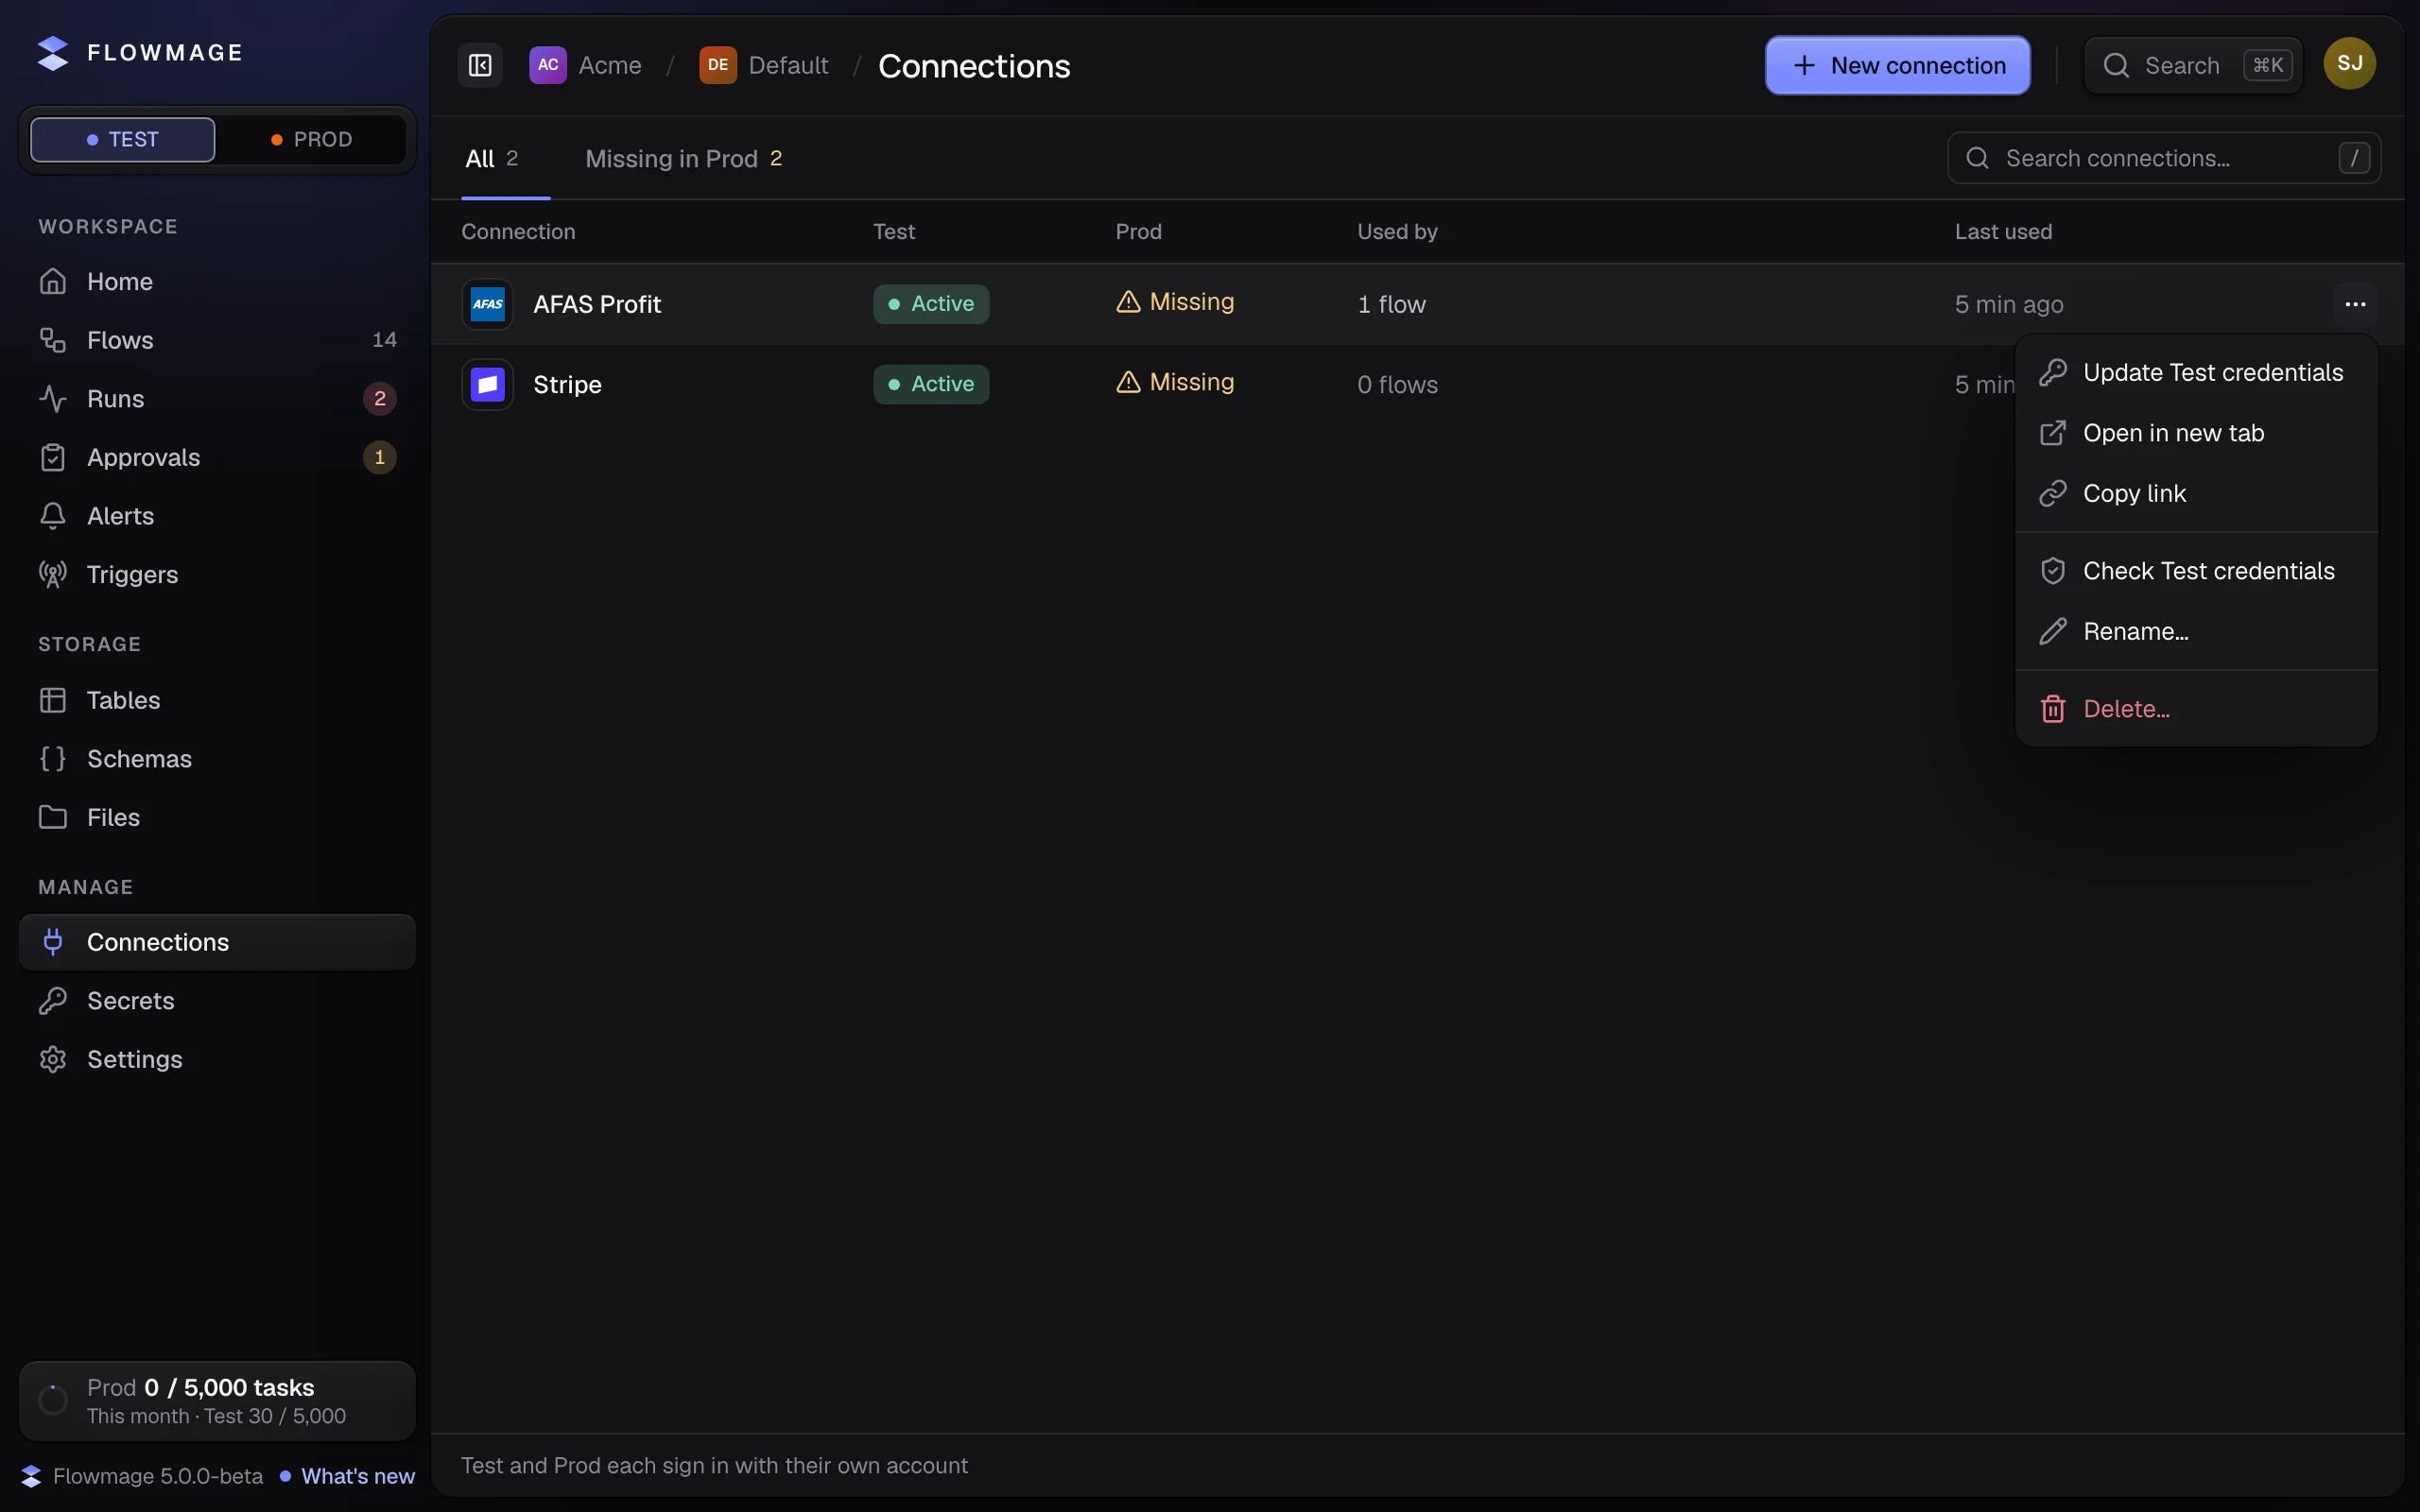
Task: Open Schemas under Storage
Action: [x=217, y=759]
